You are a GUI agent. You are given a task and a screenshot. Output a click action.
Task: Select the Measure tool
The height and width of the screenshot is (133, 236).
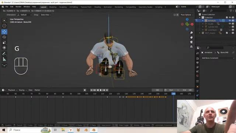pyautogui.click(x=4, y=59)
